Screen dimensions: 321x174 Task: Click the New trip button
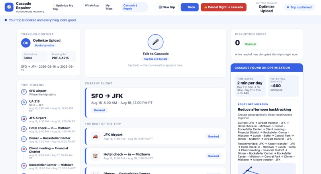pyautogui.click(x=167, y=7)
